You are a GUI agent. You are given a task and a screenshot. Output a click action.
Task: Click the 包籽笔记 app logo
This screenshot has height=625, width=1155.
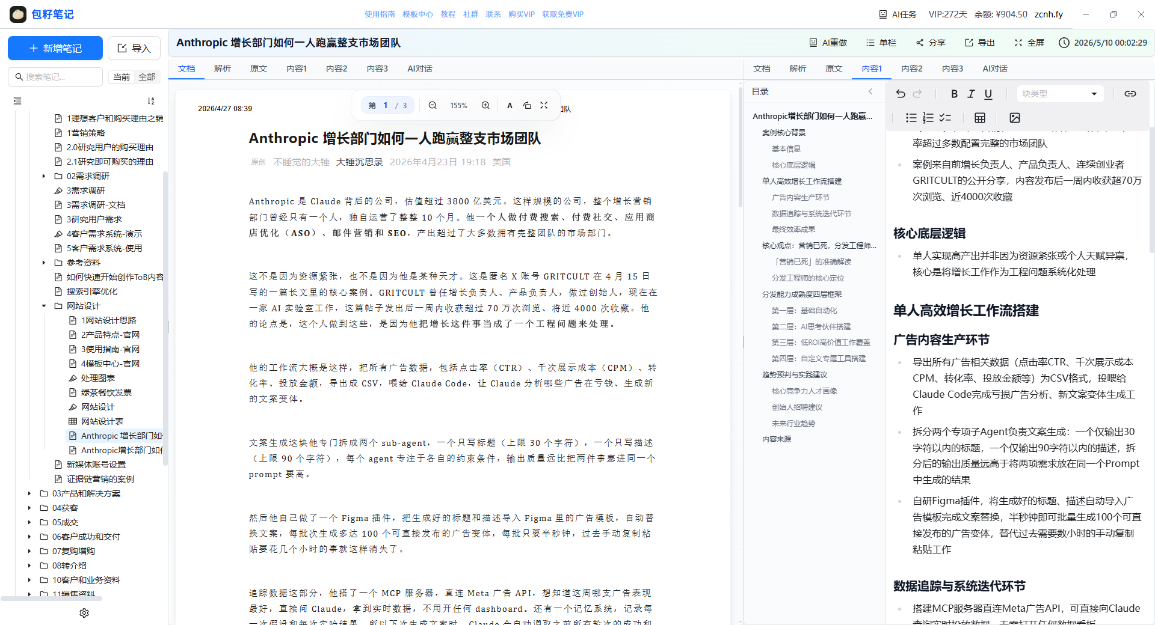tap(18, 14)
